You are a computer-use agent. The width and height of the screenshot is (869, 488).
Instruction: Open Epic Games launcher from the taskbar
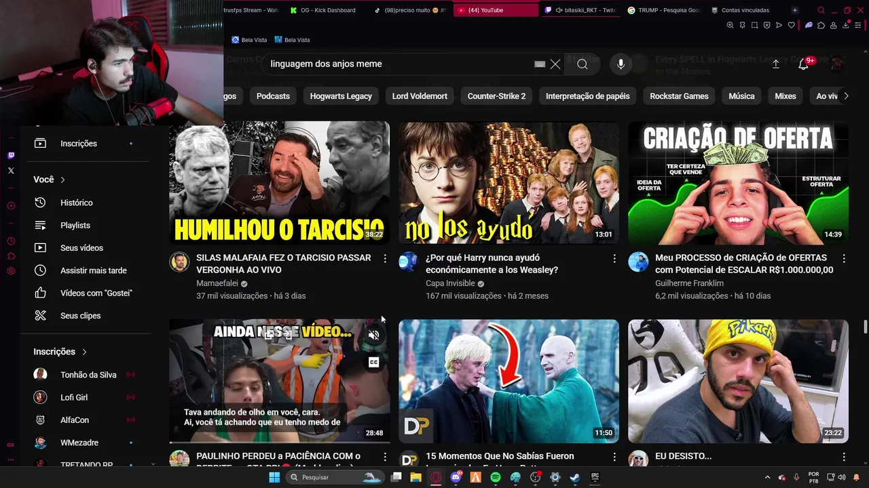[x=595, y=477]
